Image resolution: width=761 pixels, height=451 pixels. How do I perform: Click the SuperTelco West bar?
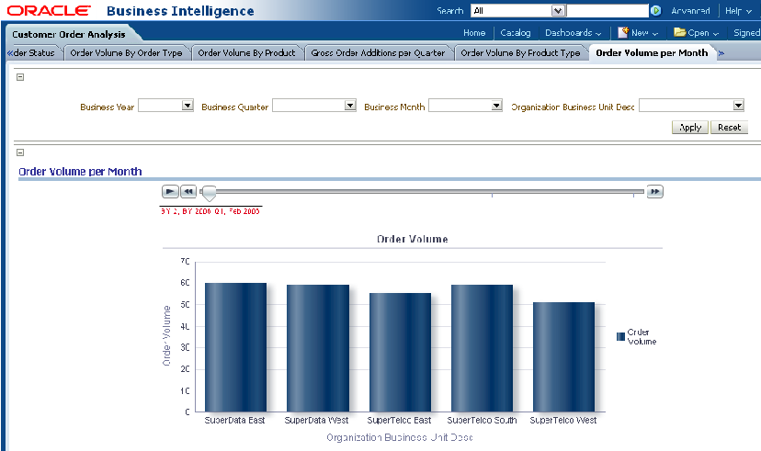click(x=564, y=357)
